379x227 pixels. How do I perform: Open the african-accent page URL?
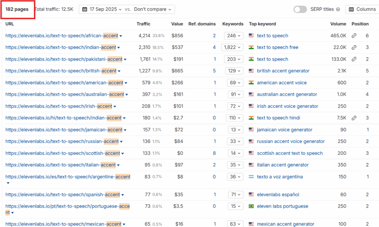click(62, 36)
